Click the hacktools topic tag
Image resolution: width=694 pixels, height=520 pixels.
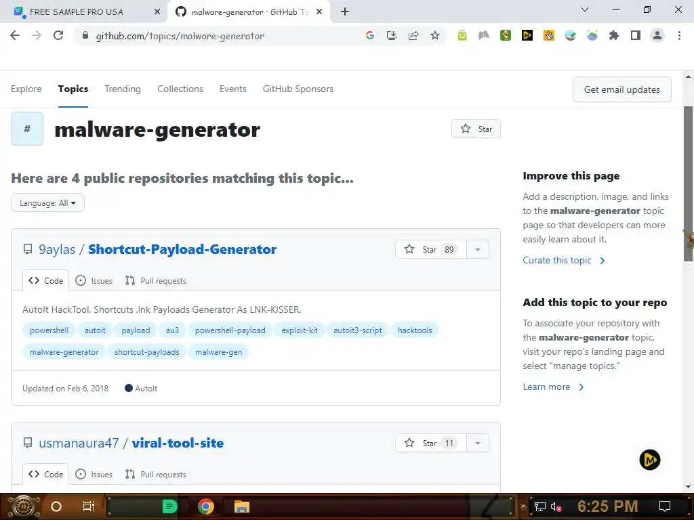(415, 330)
